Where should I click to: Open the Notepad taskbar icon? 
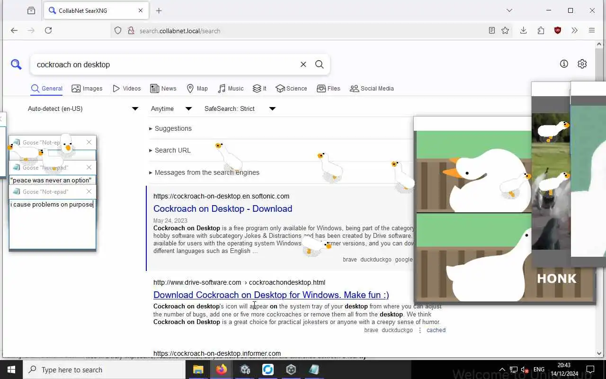(x=314, y=370)
